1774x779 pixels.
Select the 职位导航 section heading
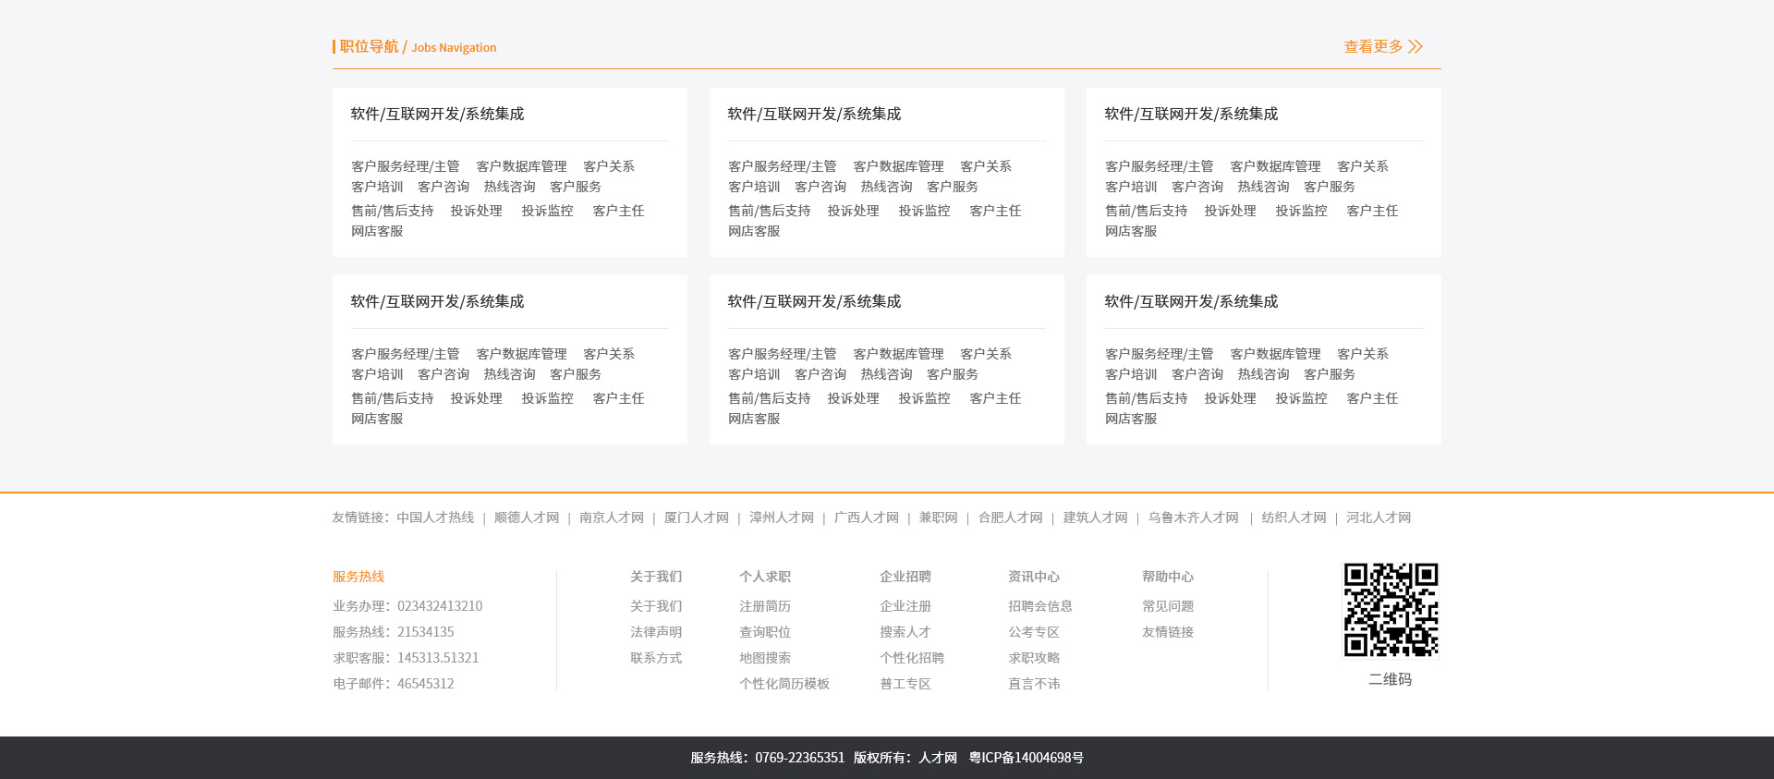370,47
